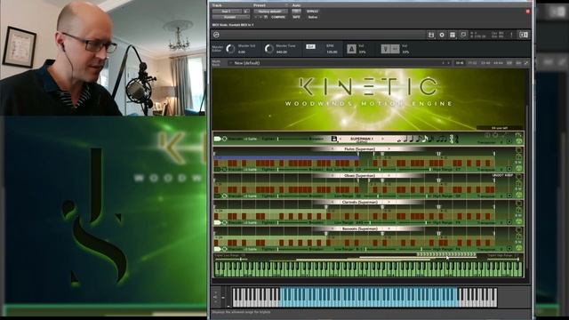Click the green round icon ending Clarinets row

pyautogui.click(x=519, y=221)
